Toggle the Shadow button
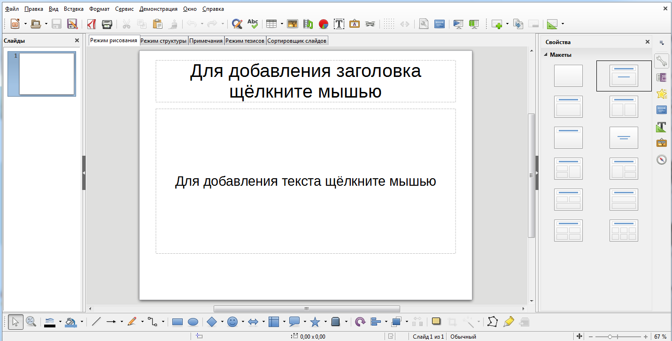This screenshot has width=672, height=341. (x=437, y=322)
